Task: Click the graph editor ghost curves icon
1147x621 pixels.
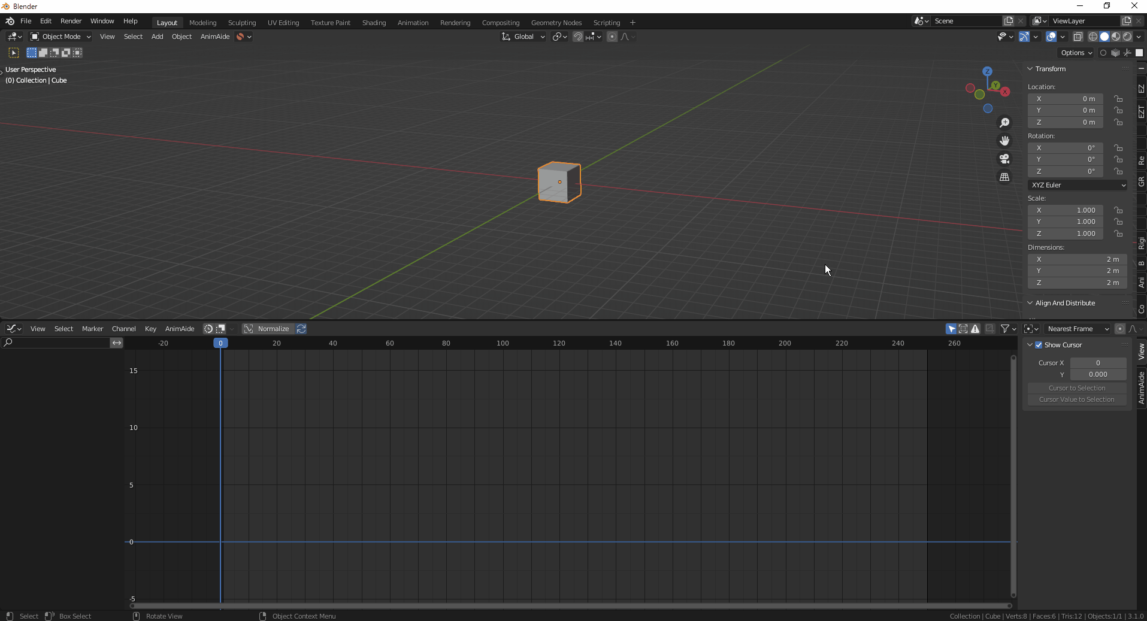Action: point(989,329)
